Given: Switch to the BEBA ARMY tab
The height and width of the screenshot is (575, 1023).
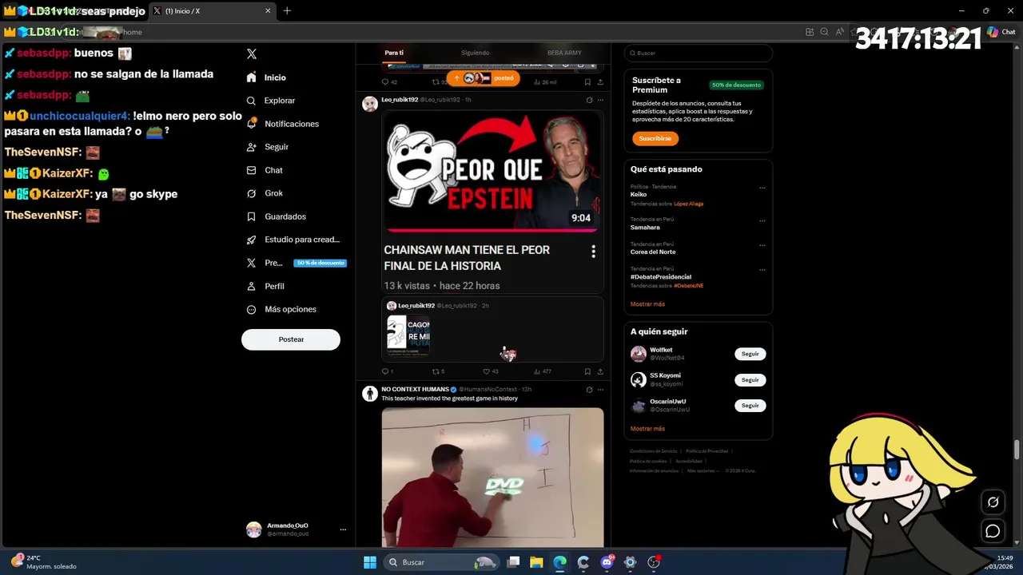Looking at the screenshot, I should (564, 53).
